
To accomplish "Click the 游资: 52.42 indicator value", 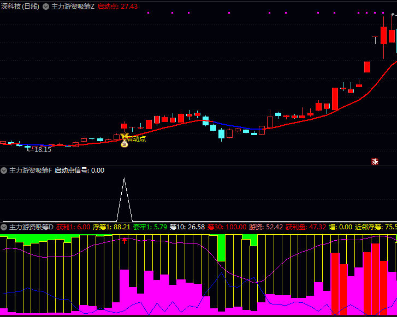I will [x=266, y=227].
